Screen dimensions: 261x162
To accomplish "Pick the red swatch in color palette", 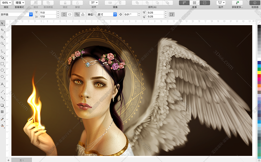I will (x=259, y=76).
